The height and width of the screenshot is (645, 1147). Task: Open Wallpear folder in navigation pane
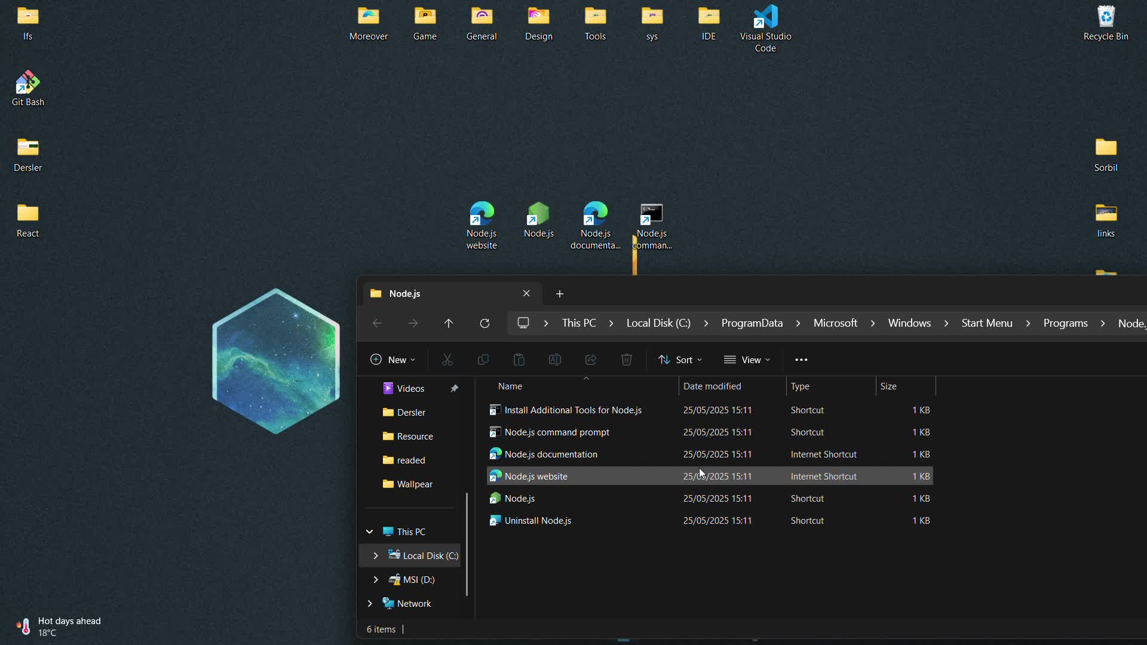[x=411, y=484]
